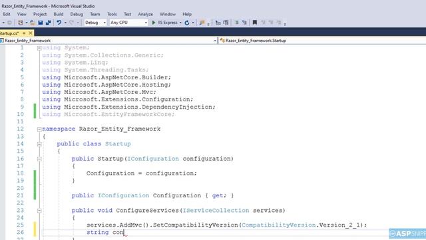The image size is (426, 240).
Task: Click 'Configuration = configuration;' on line 18
Action: (x=142, y=173)
